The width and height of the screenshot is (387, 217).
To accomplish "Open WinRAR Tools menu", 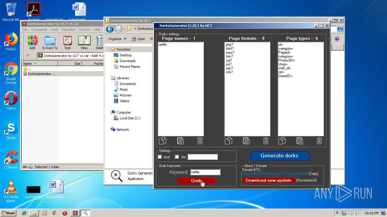I will click(x=54, y=30).
